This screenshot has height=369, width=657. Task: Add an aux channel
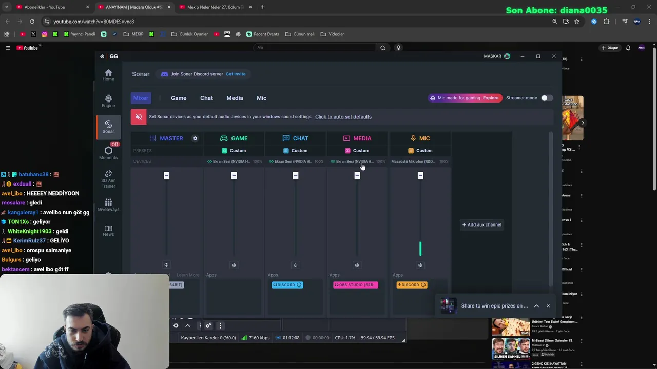tap(481, 224)
